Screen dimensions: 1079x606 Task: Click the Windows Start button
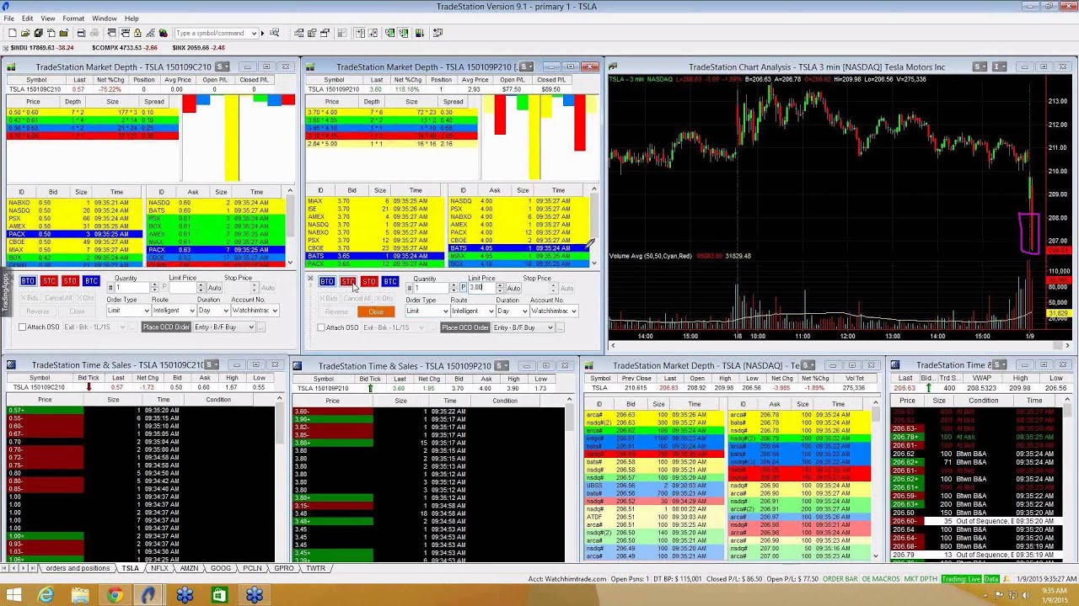click(13, 595)
